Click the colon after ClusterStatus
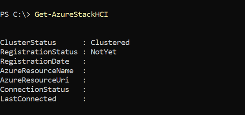245x115 pixels. [x=84, y=43]
